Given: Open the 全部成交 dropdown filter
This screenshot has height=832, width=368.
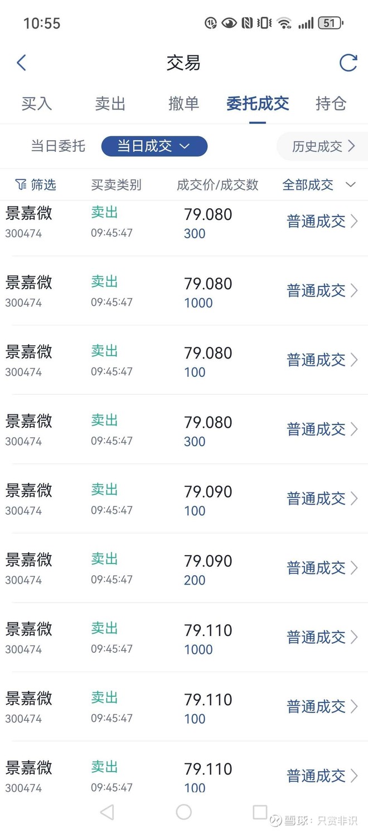Looking at the screenshot, I should point(318,185).
